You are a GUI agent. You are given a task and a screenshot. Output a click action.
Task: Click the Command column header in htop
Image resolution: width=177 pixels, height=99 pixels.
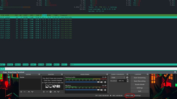pyautogui.click(x=64, y=15)
